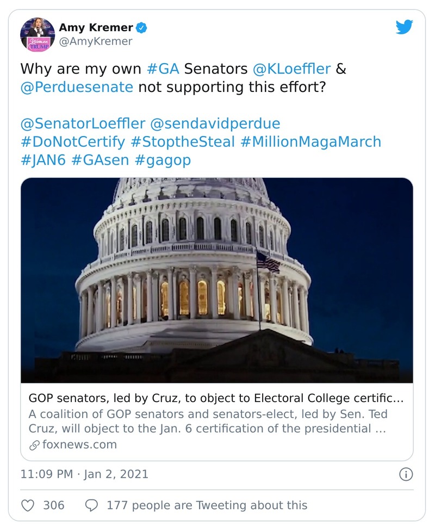Click the Twitter bird logo
Screen dimensions: 435x532
(x=404, y=27)
